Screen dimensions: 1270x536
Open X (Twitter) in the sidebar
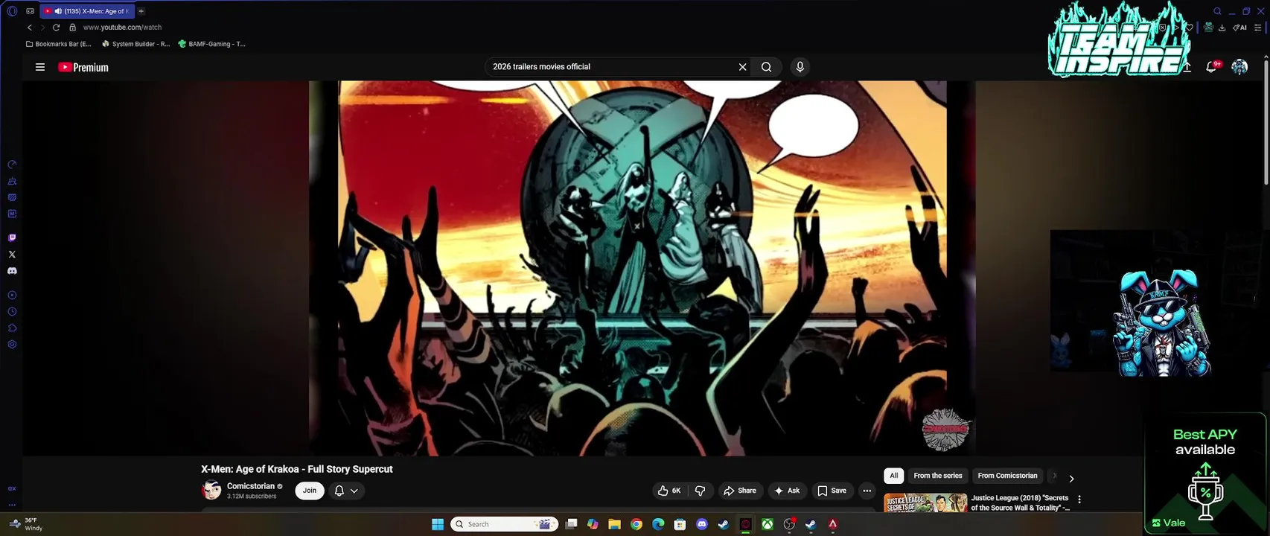(12, 255)
